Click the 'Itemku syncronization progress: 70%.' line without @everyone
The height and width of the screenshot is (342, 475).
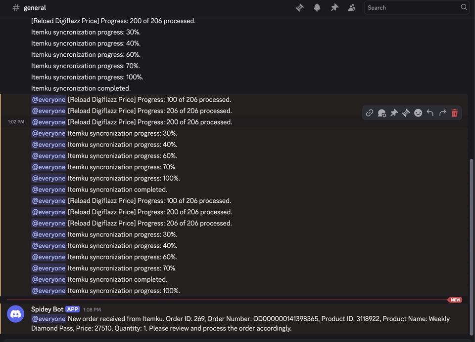[x=86, y=66]
